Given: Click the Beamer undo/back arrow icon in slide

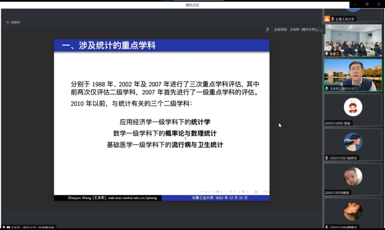Looking at the screenshot, I should [x=266, y=192].
